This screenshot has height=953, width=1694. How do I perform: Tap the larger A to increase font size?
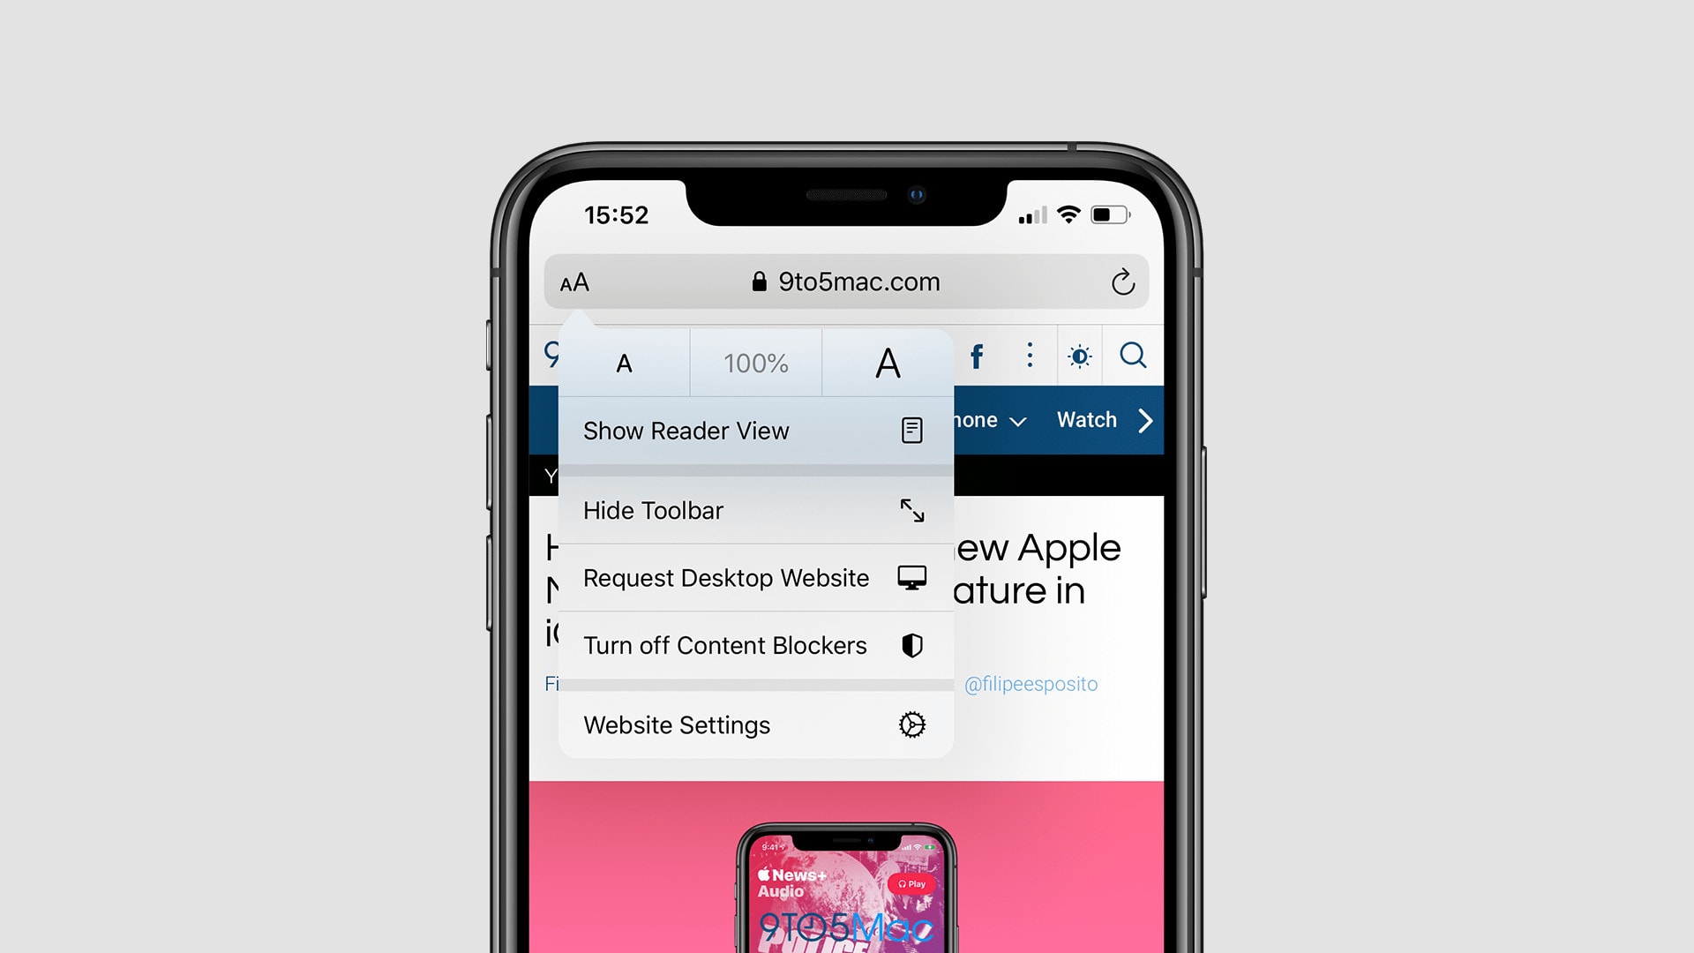point(887,361)
